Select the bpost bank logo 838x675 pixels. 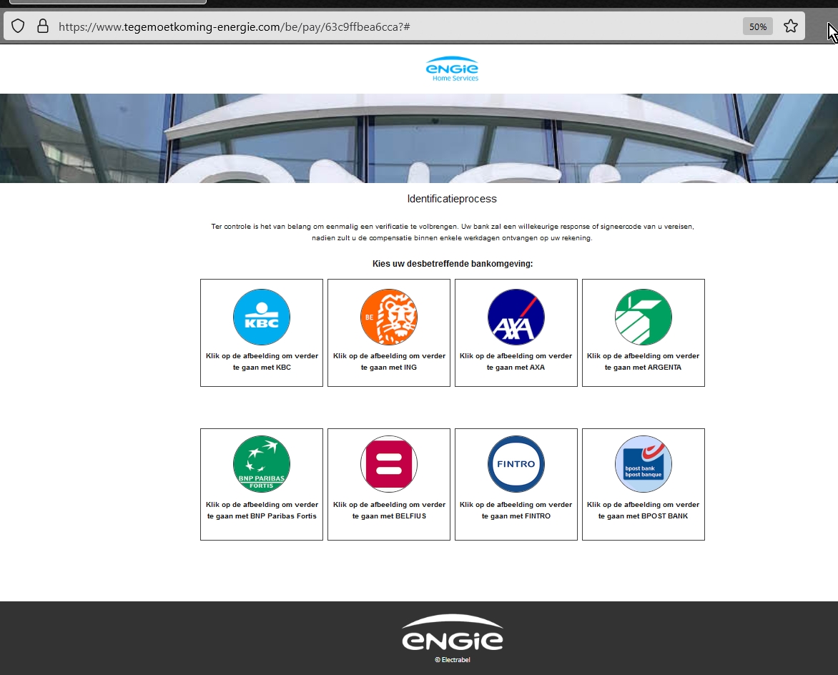tap(643, 464)
